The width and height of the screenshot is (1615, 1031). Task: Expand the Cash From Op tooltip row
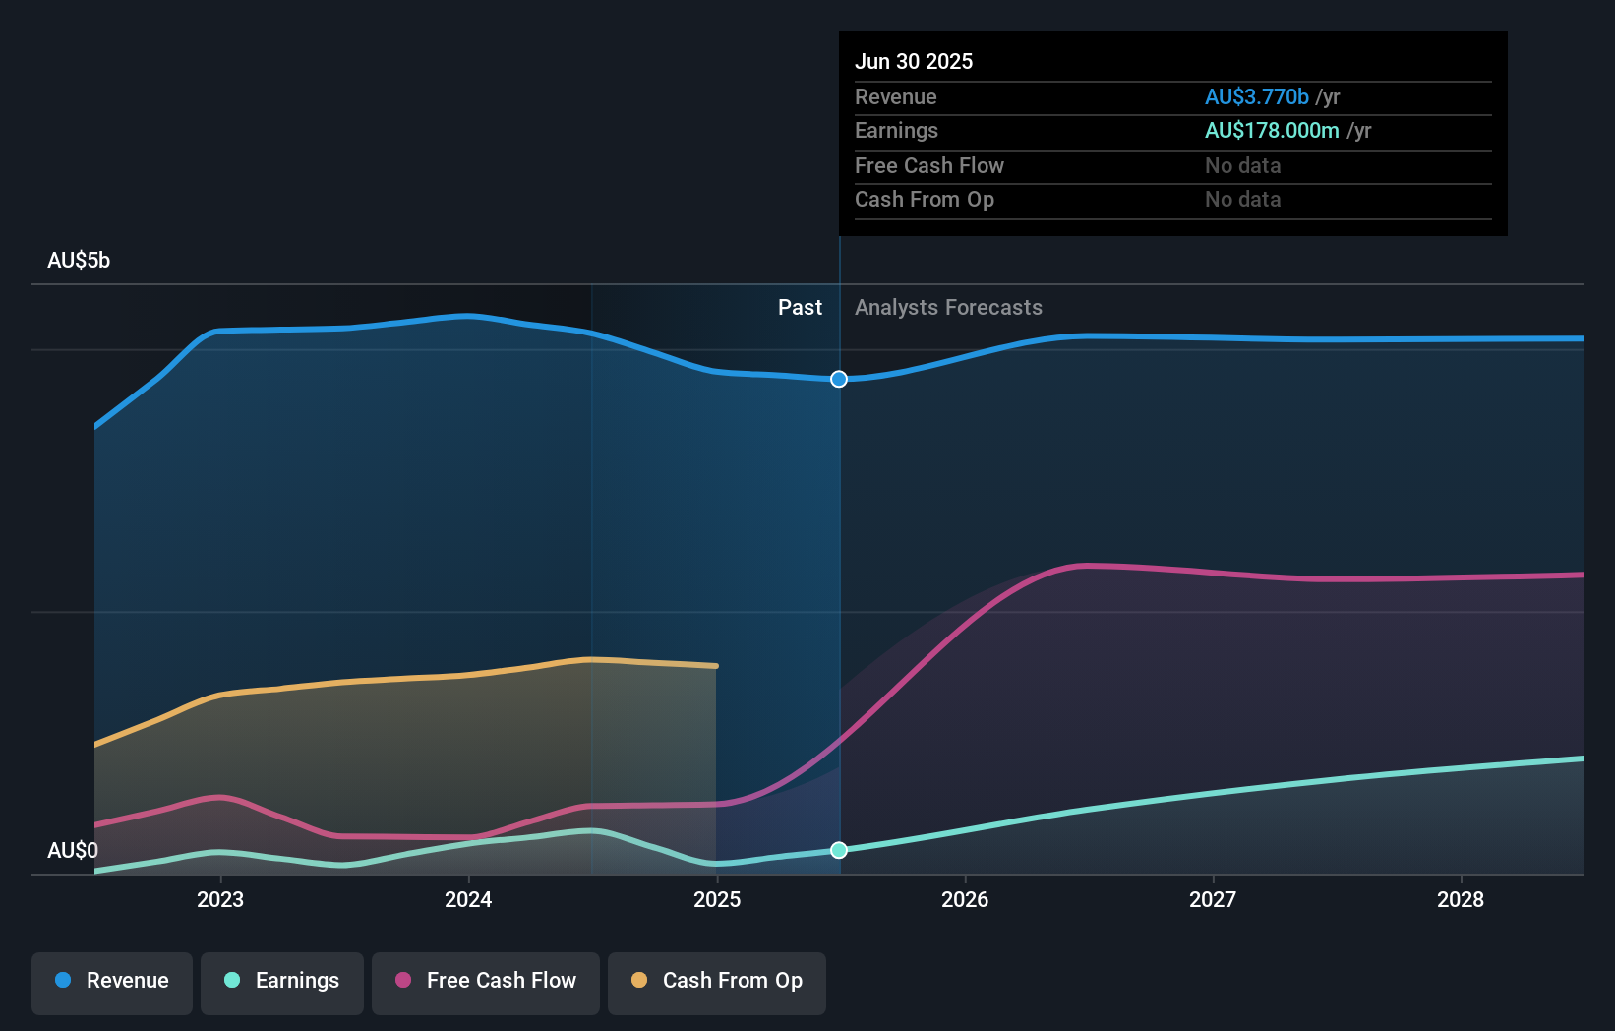tap(925, 199)
